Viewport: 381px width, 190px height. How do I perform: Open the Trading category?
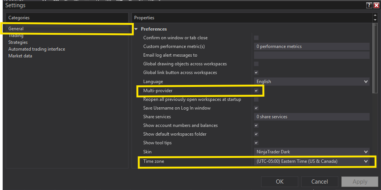point(16,36)
